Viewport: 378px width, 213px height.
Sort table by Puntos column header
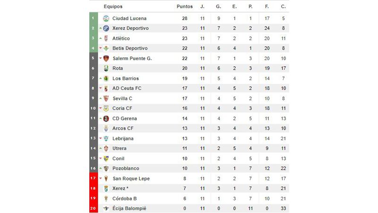pyautogui.click(x=185, y=7)
